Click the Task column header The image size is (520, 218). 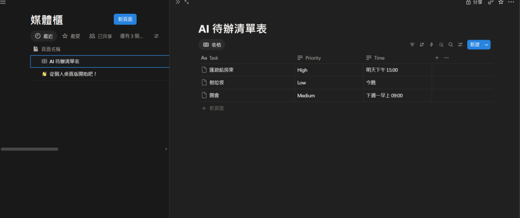tap(246, 58)
